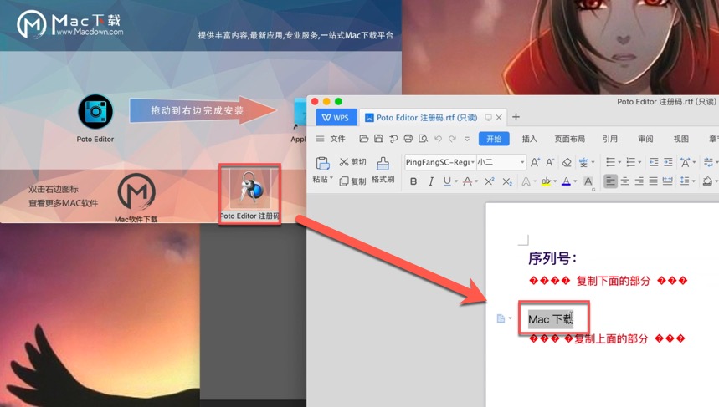Expand the highlight color dropdown arrow
The width and height of the screenshot is (719, 407).
pyautogui.click(x=555, y=181)
